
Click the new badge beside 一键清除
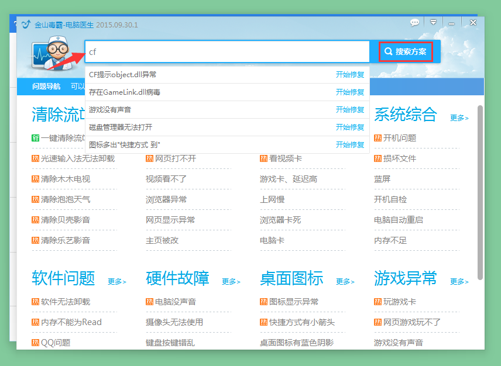click(x=36, y=138)
